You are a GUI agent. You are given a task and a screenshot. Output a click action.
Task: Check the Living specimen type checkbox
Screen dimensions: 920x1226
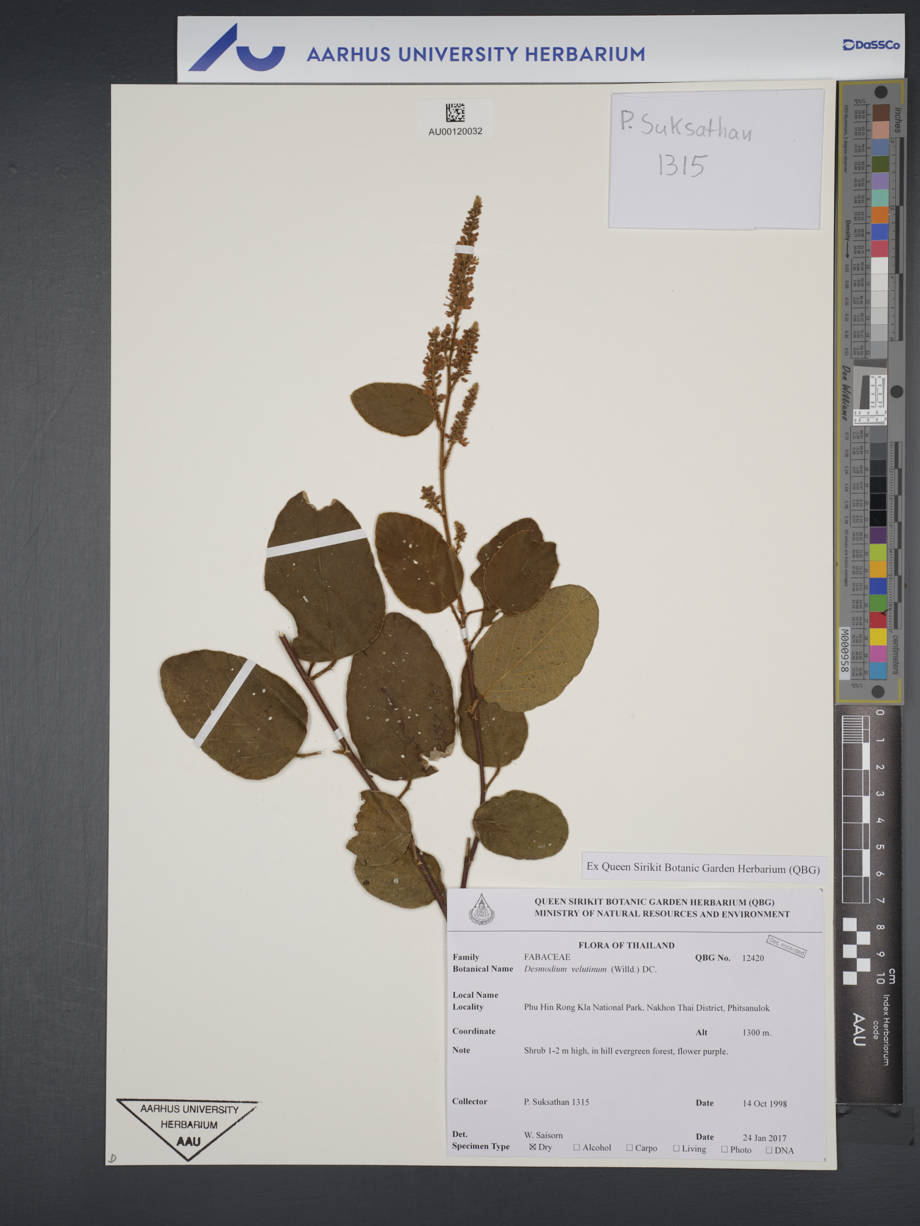pos(676,1148)
